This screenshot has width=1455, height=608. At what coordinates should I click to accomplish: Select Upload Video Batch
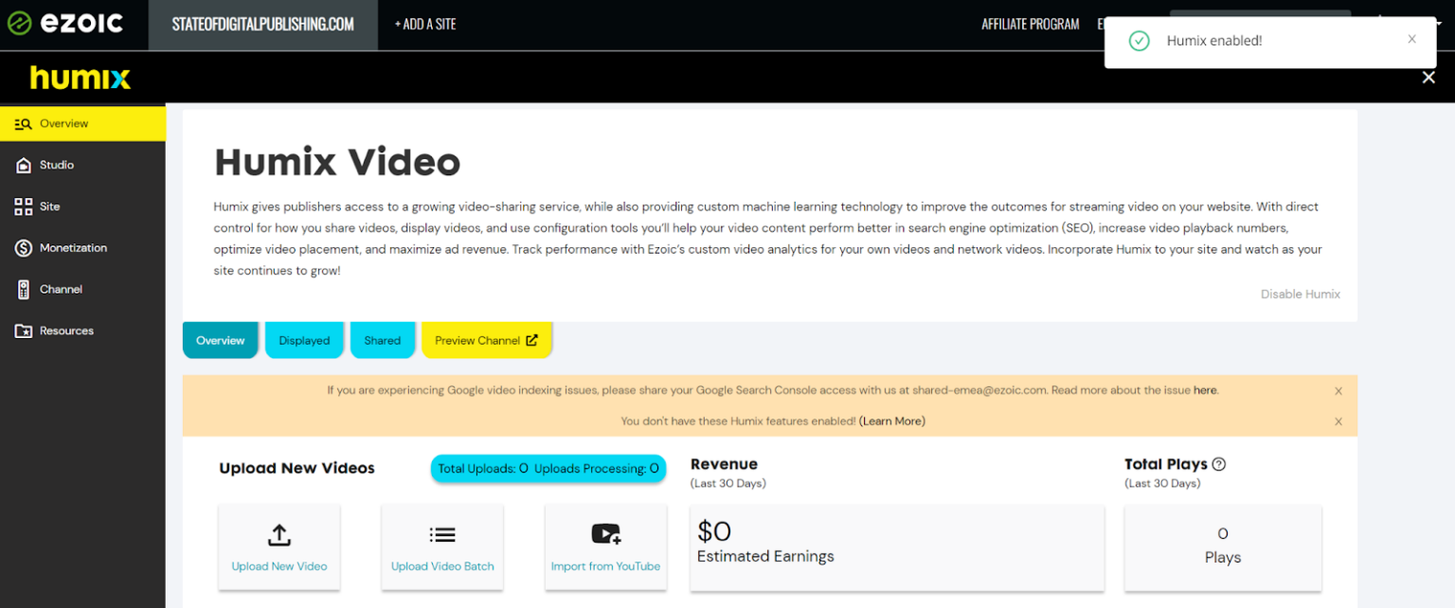(442, 546)
